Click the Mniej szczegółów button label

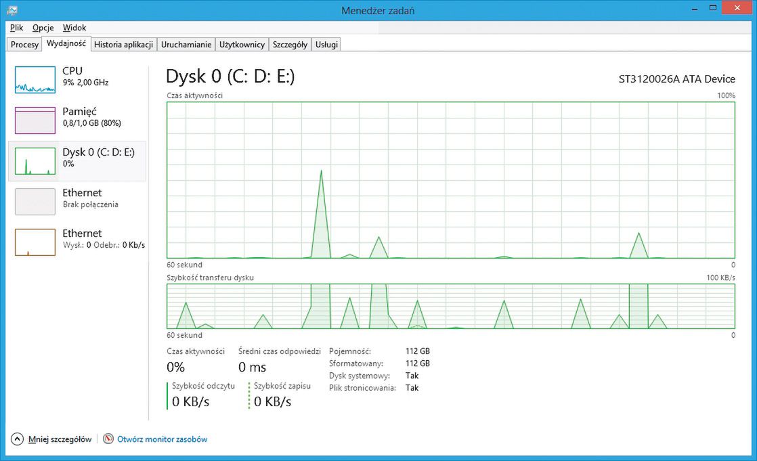click(60, 439)
